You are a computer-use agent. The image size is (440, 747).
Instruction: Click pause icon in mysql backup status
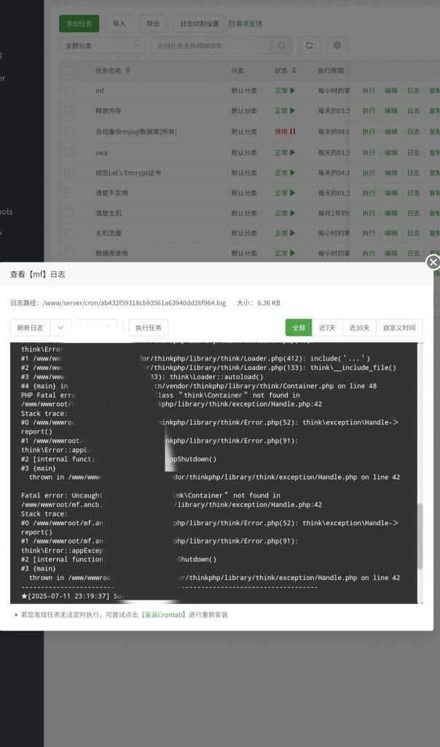(293, 131)
